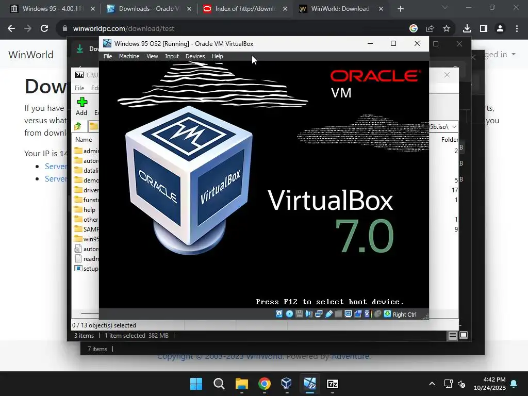528x396 pixels.
Task: Click the mouse integration indicator in VirtualBox status bar
Action: pyautogui.click(x=377, y=314)
